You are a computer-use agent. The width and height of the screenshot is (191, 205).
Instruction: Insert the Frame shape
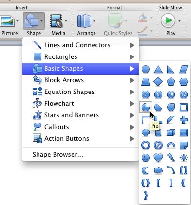pyautogui.click(x=184, y=107)
